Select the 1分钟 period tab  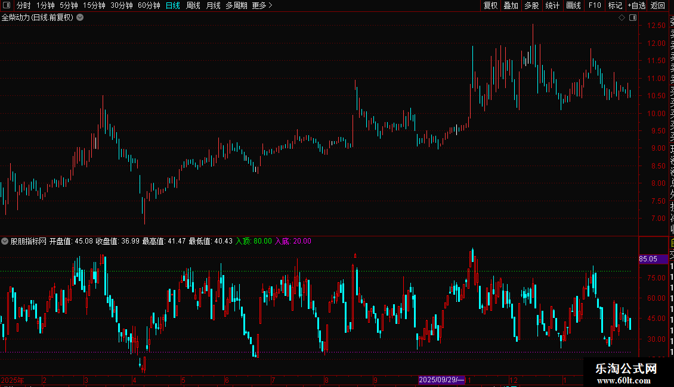[x=45, y=5]
